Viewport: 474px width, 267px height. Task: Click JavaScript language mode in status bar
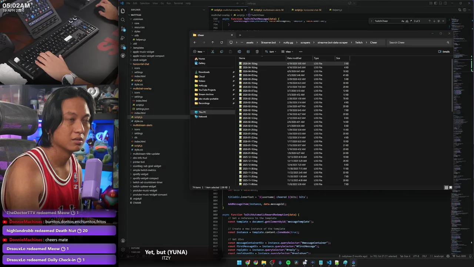click(x=438, y=256)
